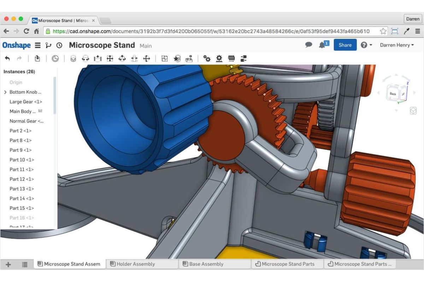The image size is (424, 282).
Task: Click the Group tool icon
Action: click(x=165, y=59)
